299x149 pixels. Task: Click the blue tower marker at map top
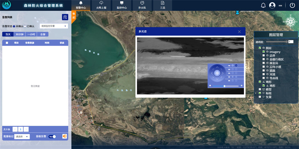237,13
